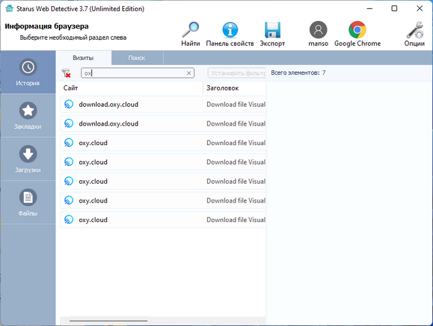Select the manso user profile
The image size is (433, 326).
tap(318, 30)
